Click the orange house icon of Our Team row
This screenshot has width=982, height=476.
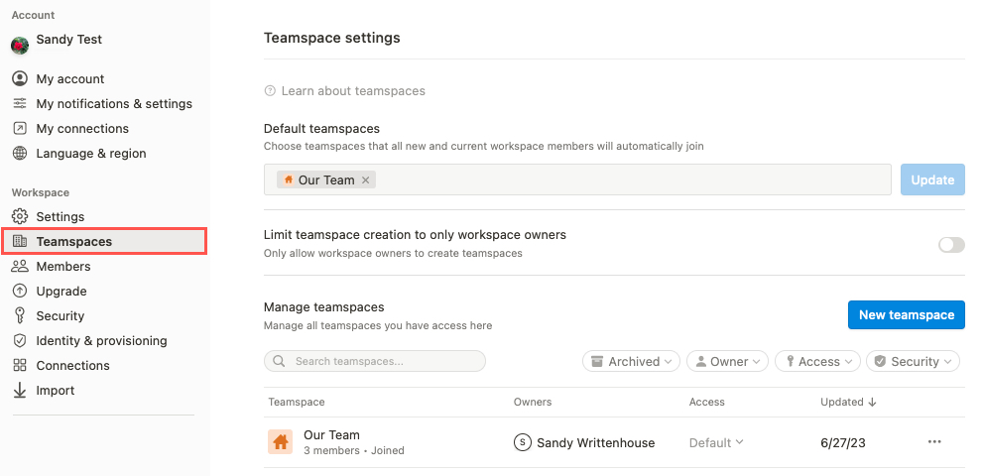280,442
